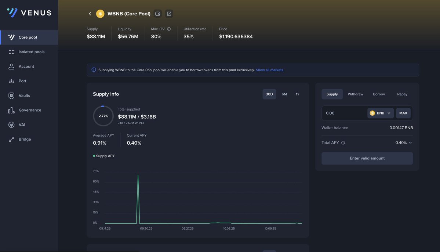The image size is (440, 252).
Task: Click the Total APY info icon
Action: point(343,143)
